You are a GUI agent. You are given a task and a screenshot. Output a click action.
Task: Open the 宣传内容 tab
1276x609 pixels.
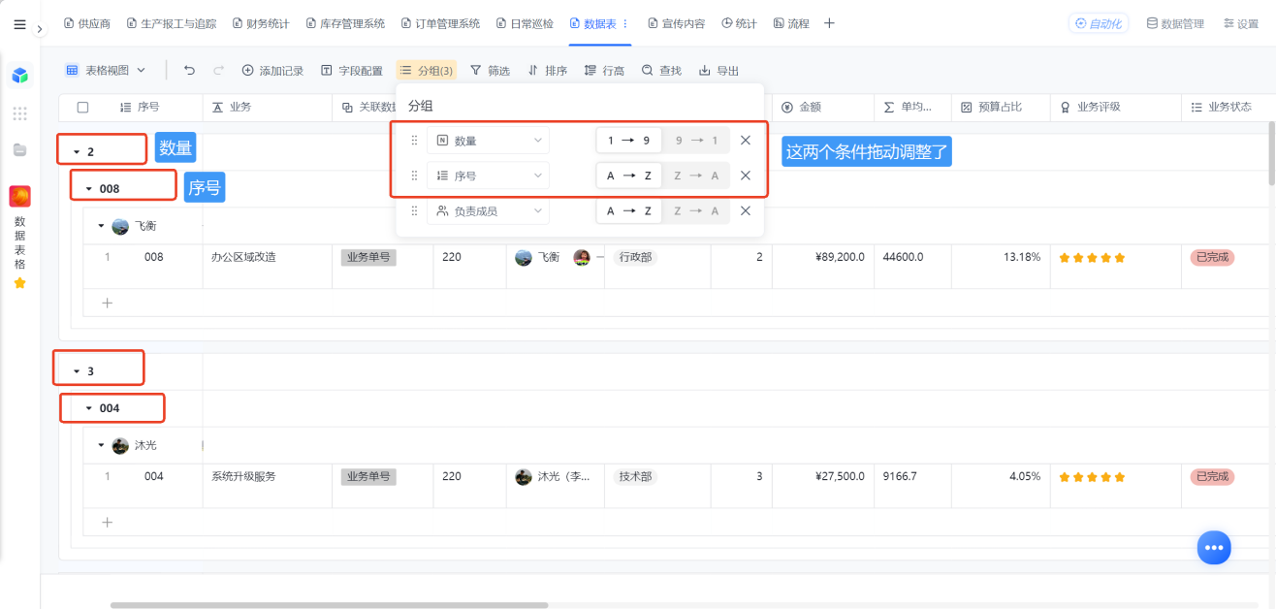tap(677, 23)
